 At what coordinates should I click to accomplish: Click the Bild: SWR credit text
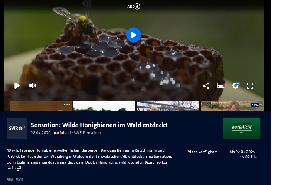tap(15, 180)
